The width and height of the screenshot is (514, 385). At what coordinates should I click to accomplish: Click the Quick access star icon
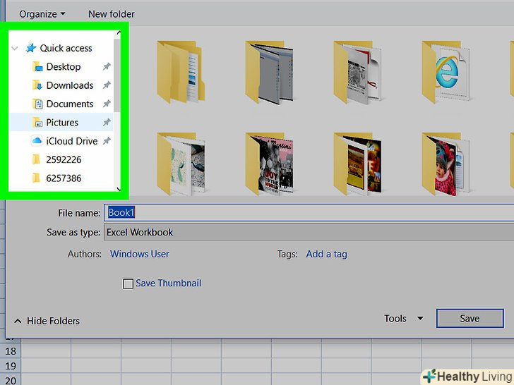click(x=30, y=49)
